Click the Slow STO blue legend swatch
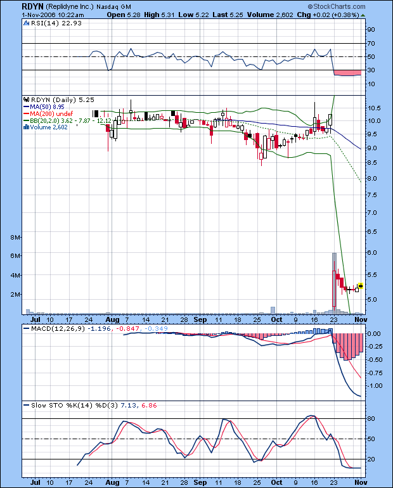The width and height of the screenshot is (393, 488). [27, 405]
